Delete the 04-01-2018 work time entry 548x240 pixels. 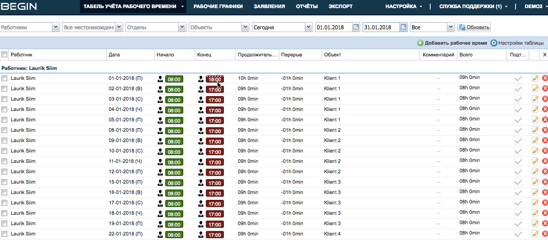[545, 109]
